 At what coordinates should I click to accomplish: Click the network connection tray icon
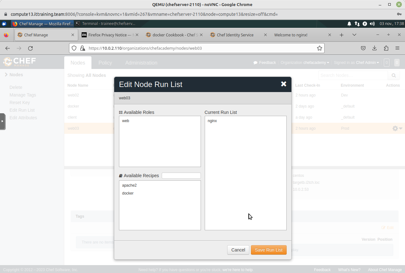[x=357, y=24]
